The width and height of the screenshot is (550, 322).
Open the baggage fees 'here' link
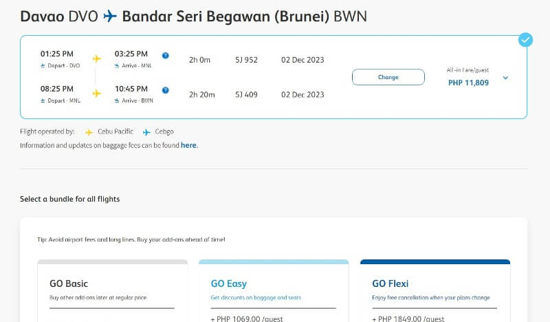tap(188, 145)
